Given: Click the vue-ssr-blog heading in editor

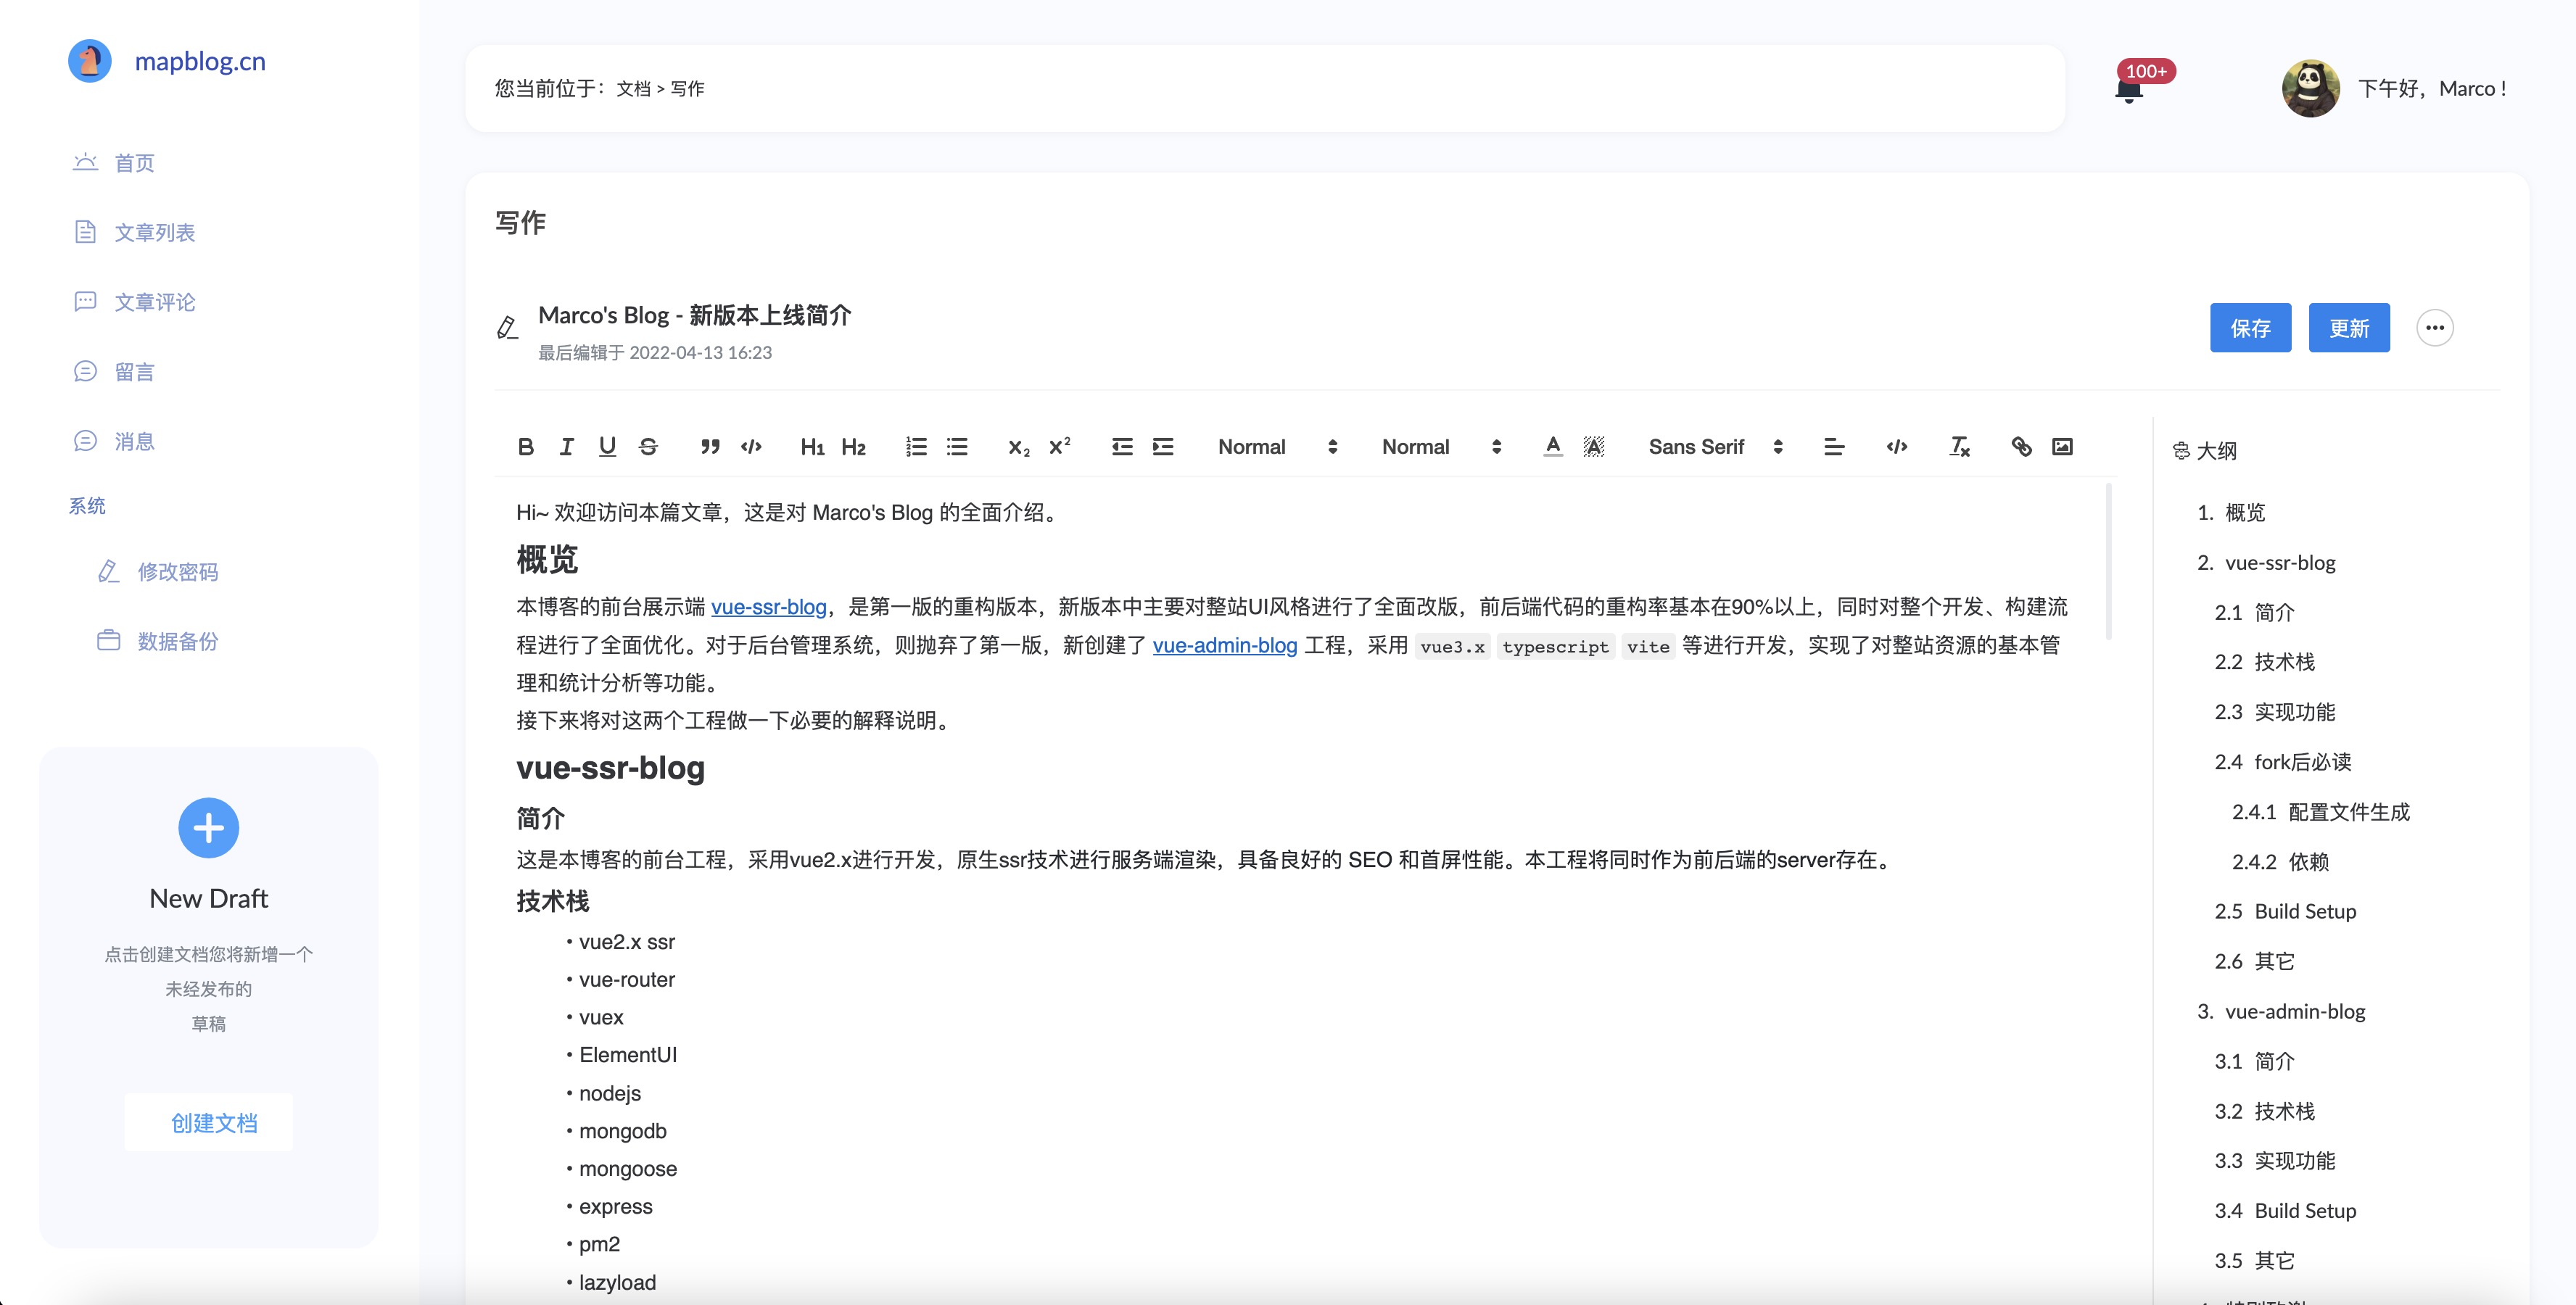Looking at the screenshot, I should coord(610,768).
